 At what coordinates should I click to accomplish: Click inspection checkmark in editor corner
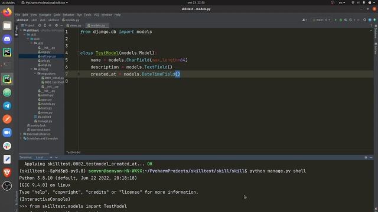click(x=371, y=31)
